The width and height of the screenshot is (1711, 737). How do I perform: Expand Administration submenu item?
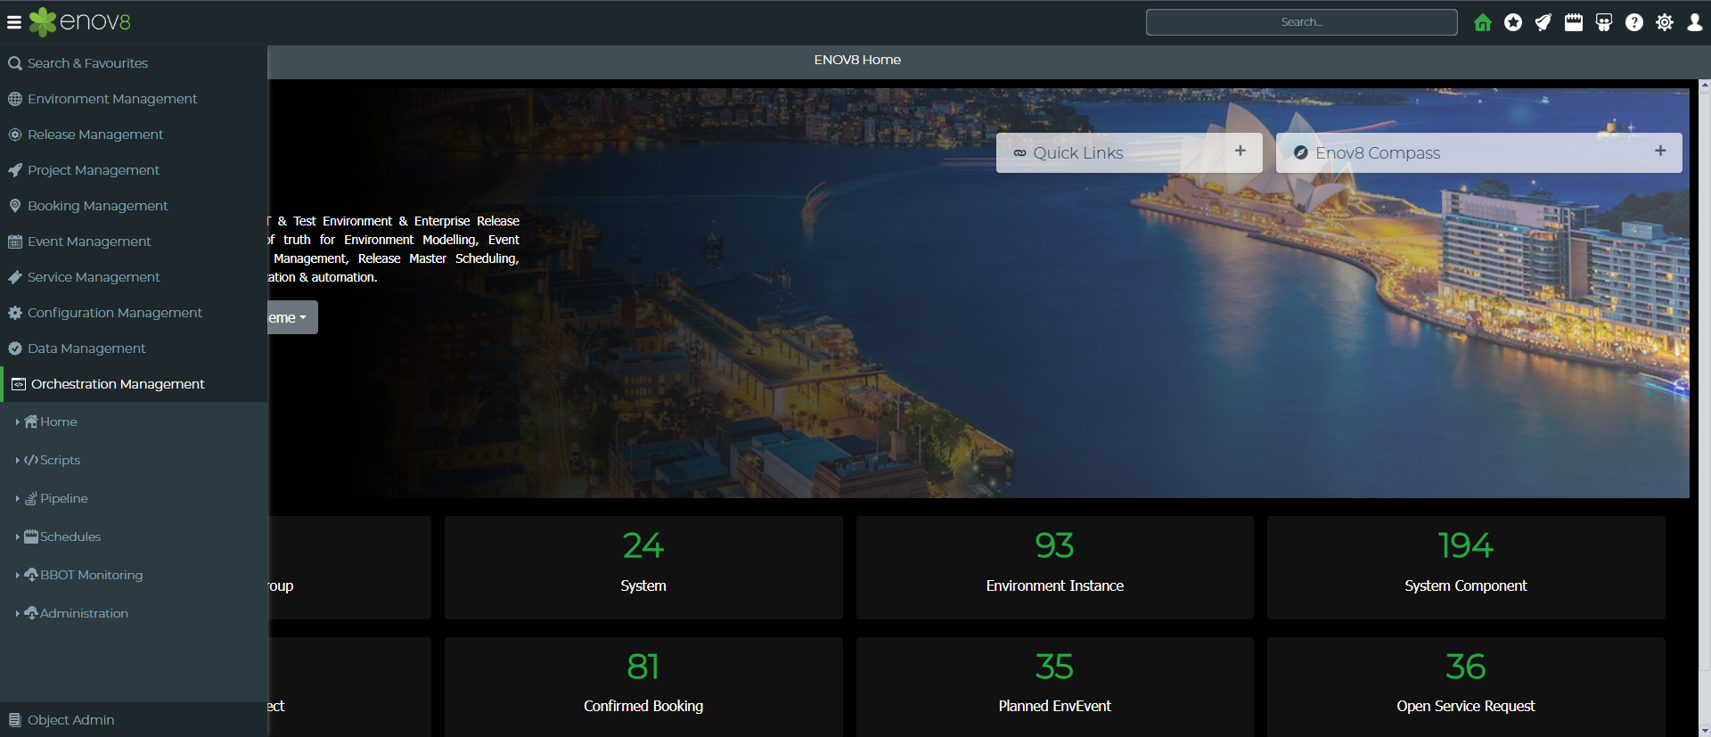[x=134, y=613]
